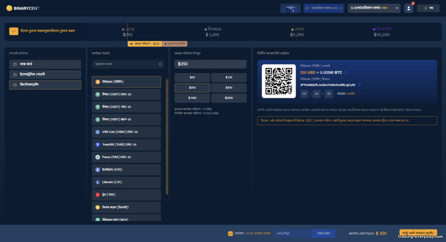Image resolution: width=446 pixels, height=242 pixels.
Task: Choose Ethereum (ETH) funding method
Action: tap(126, 170)
